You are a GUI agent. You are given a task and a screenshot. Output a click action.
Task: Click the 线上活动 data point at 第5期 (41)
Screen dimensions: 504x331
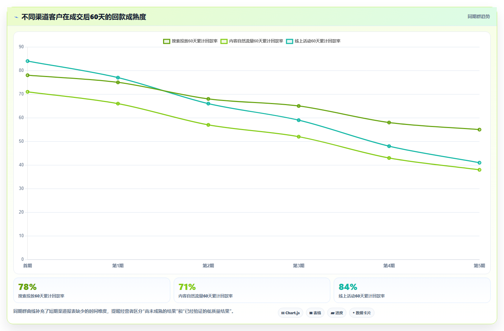479,163
